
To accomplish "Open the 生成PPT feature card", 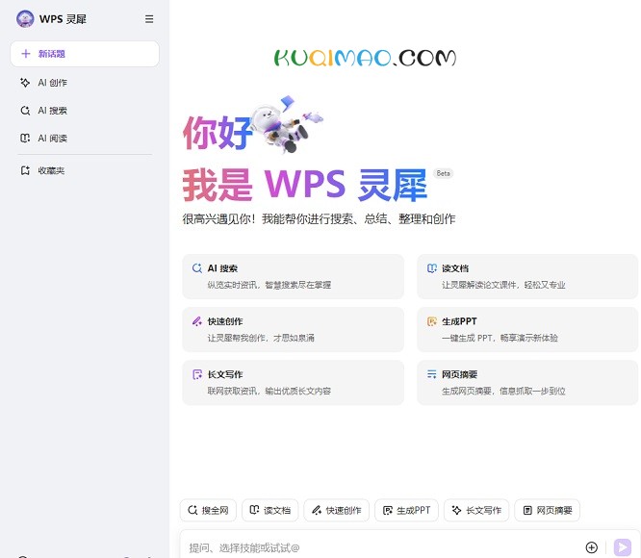I will [x=527, y=330].
